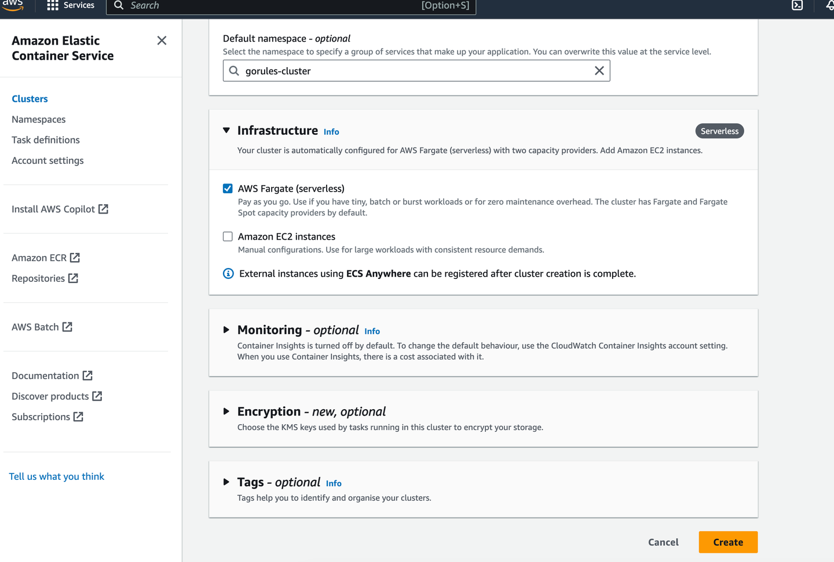Click the info circle about ECS Anywhere
This screenshot has height=562, width=834.
coord(228,273)
